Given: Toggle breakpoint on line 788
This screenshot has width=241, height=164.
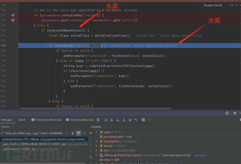Looking at the screenshot, I should click(x=13, y=21).
